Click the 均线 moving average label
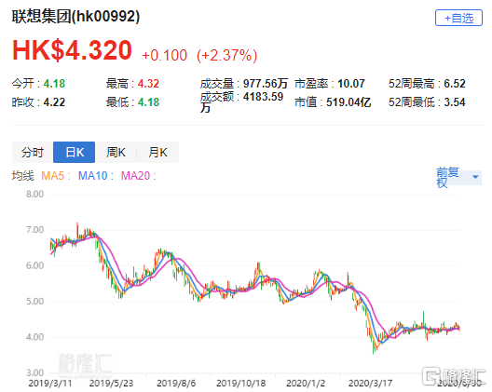This screenshot has width=492, height=392. click(23, 176)
